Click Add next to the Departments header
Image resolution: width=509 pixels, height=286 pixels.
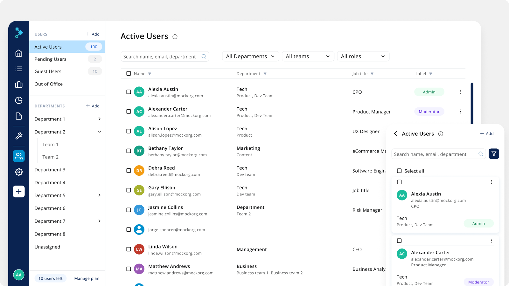[x=93, y=106]
